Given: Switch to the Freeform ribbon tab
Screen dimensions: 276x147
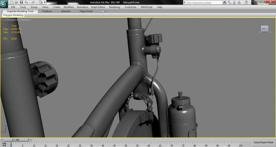Looking at the screenshot, I should pos(47,11).
